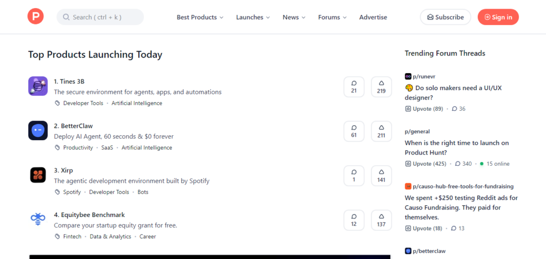Expand the Best Products dropdown menu
The height and width of the screenshot is (259, 546).
[200, 17]
